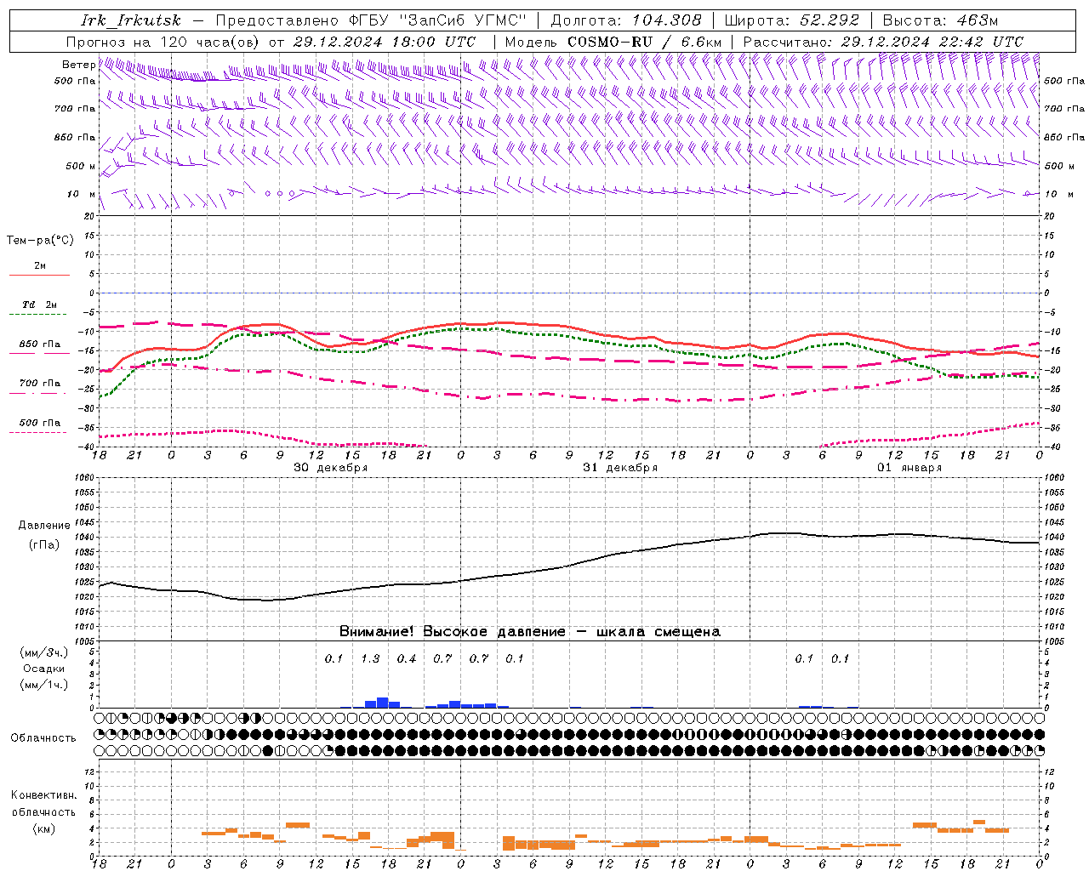Select the longitude value 'Долгота: 104.308'
This screenshot has width=1089, height=871.
point(626,20)
